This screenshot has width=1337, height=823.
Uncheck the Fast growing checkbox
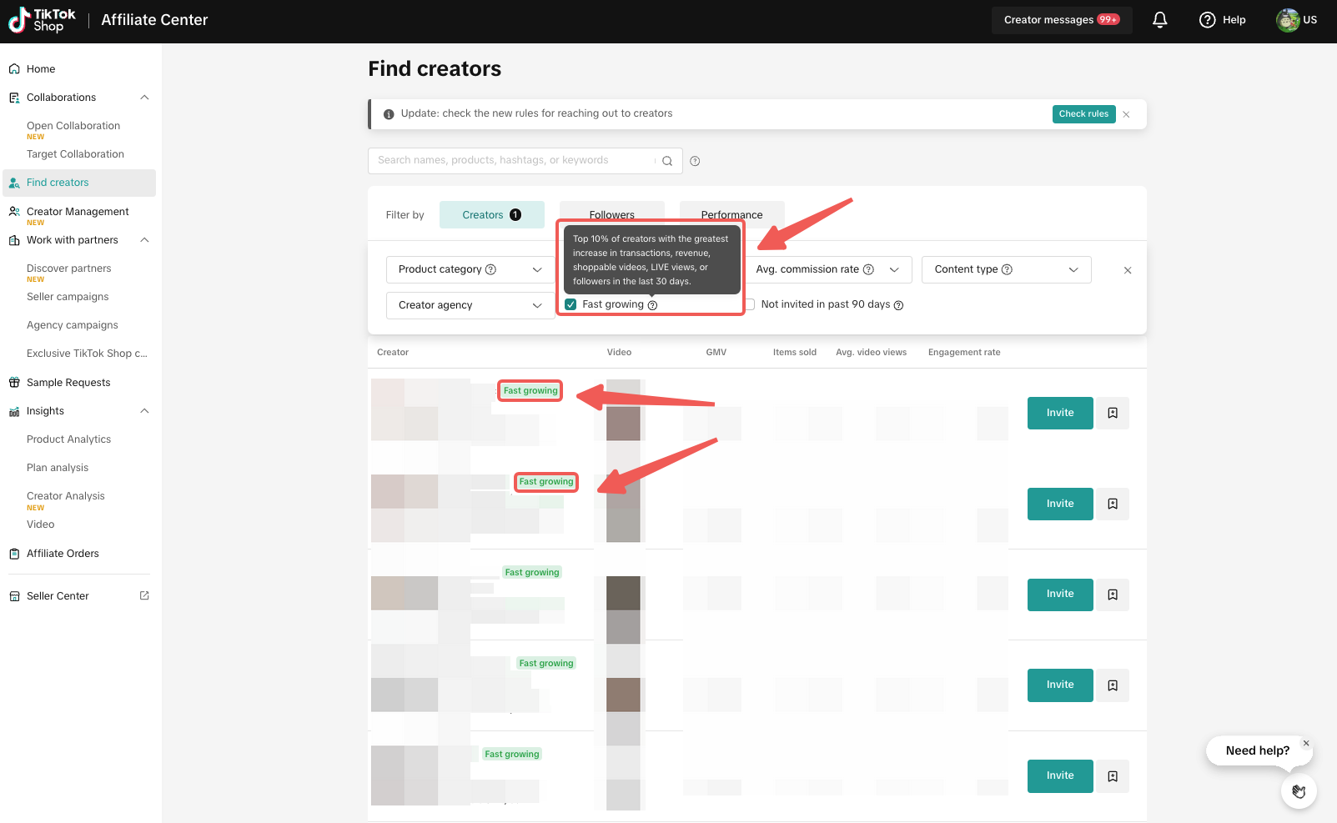(x=570, y=304)
